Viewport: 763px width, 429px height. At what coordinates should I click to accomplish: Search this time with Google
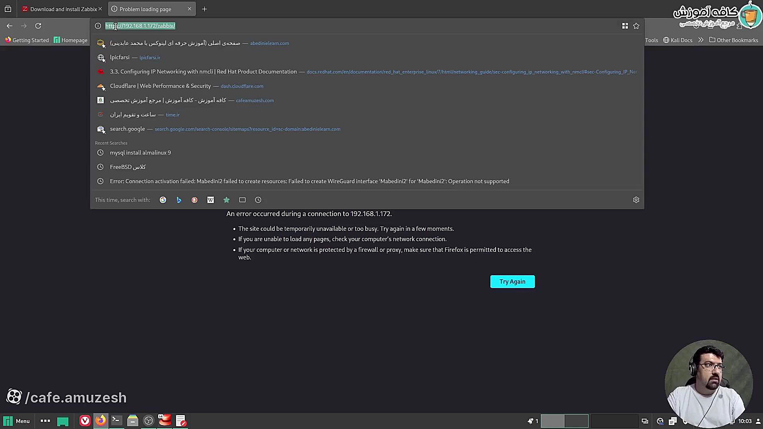(x=163, y=200)
